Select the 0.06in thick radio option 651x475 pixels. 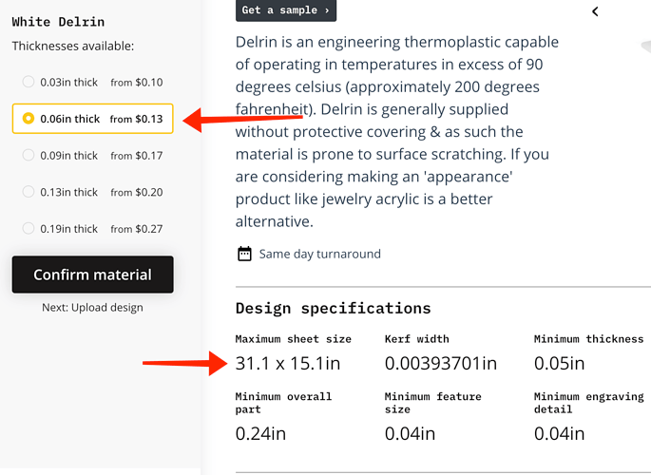(x=29, y=118)
